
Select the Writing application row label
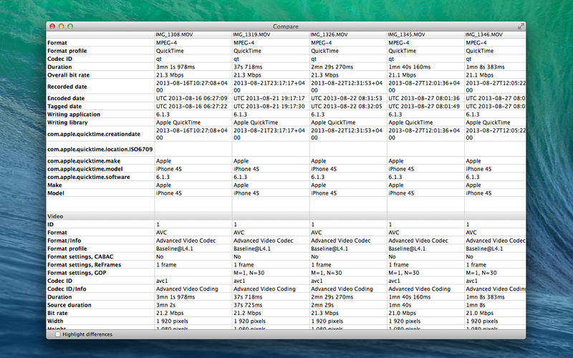pyautogui.click(x=74, y=115)
